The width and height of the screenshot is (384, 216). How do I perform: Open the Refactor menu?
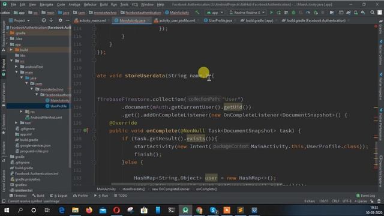coord(90,4)
